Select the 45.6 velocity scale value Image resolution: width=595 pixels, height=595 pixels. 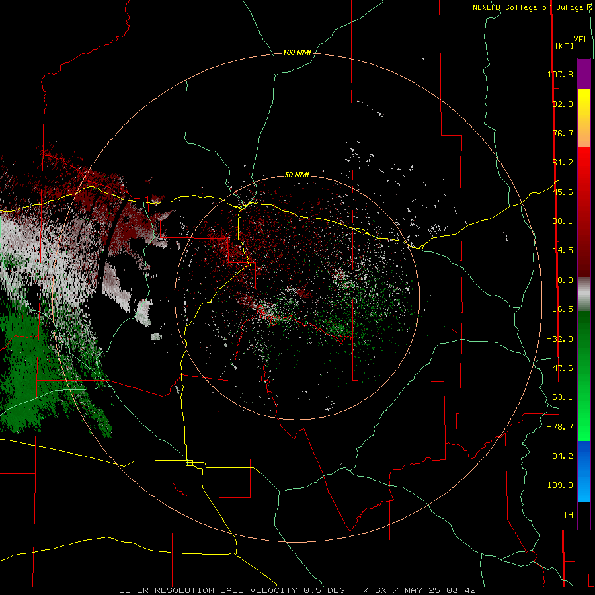[563, 192]
